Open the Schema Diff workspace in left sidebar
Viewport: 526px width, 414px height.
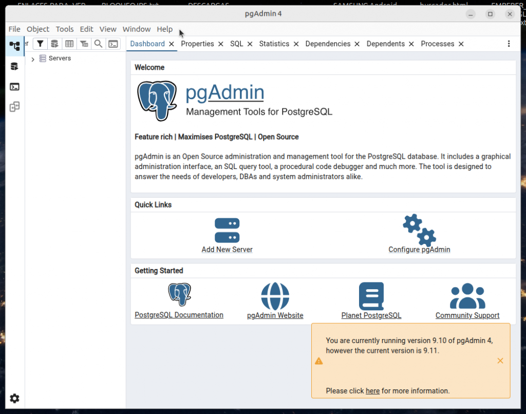[x=14, y=107]
